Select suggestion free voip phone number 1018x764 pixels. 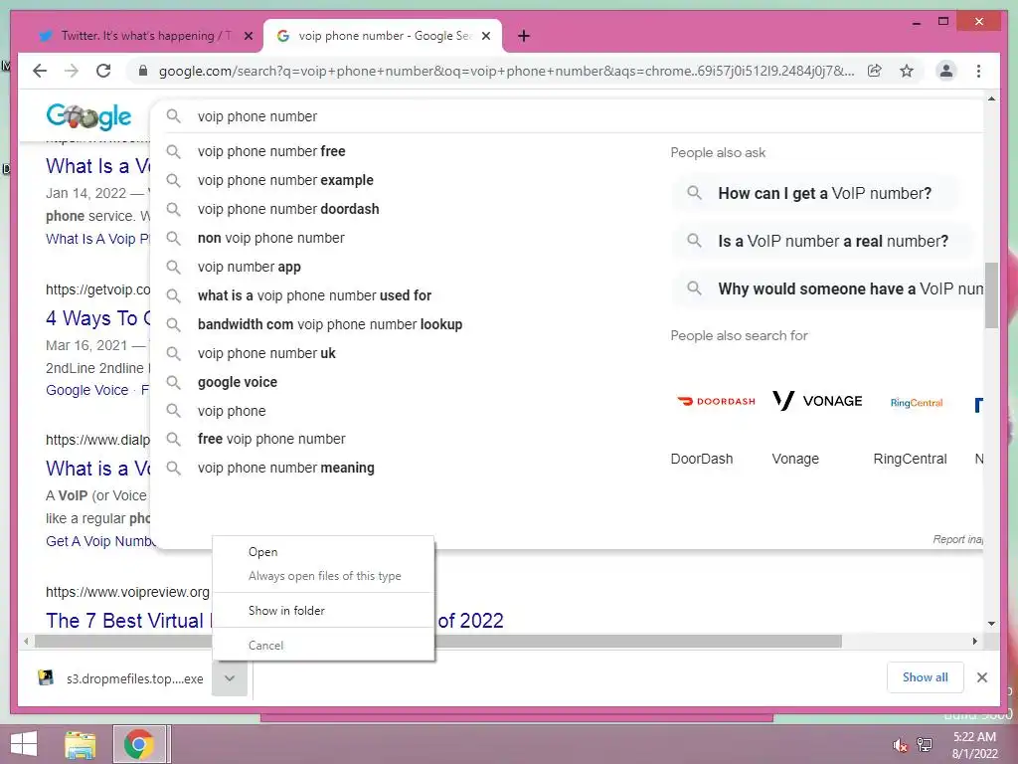click(x=271, y=439)
